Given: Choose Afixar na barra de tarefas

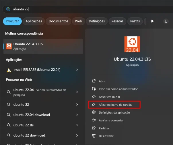Looking at the screenshot, I should (114, 105).
